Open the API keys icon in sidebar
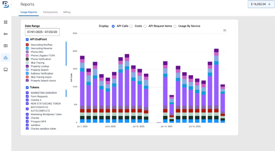 click(5, 34)
